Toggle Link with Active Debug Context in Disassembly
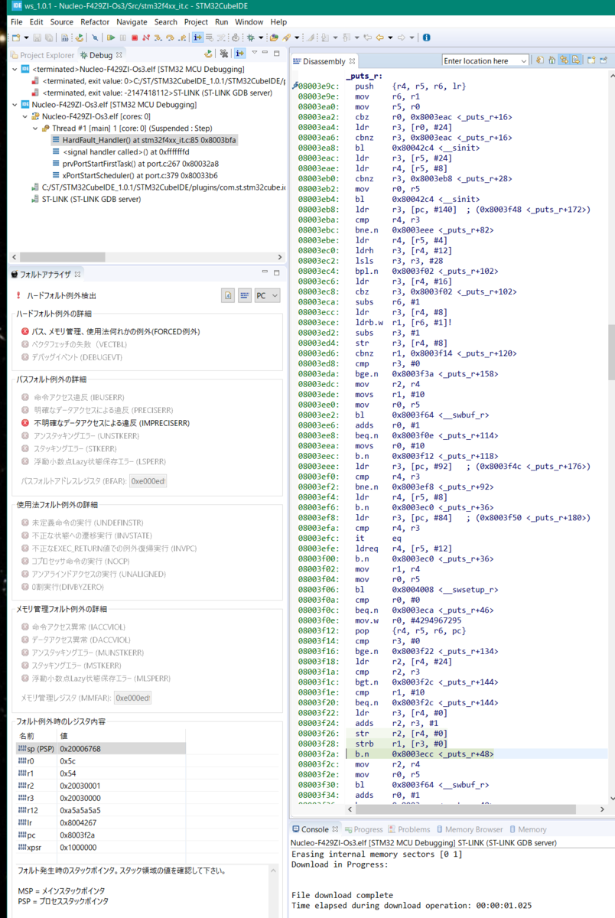Image resolution: width=615 pixels, height=918 pixels. [564, 60]
